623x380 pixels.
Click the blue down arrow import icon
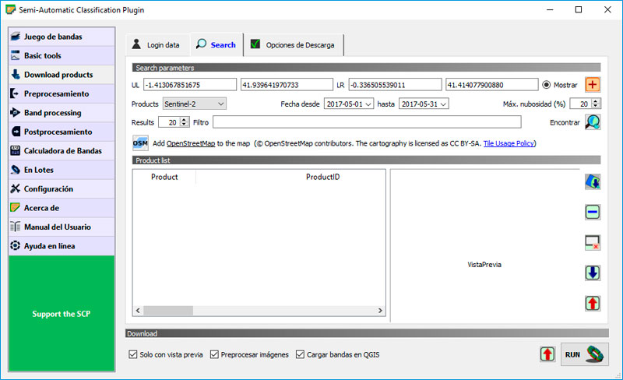point(593,273)
